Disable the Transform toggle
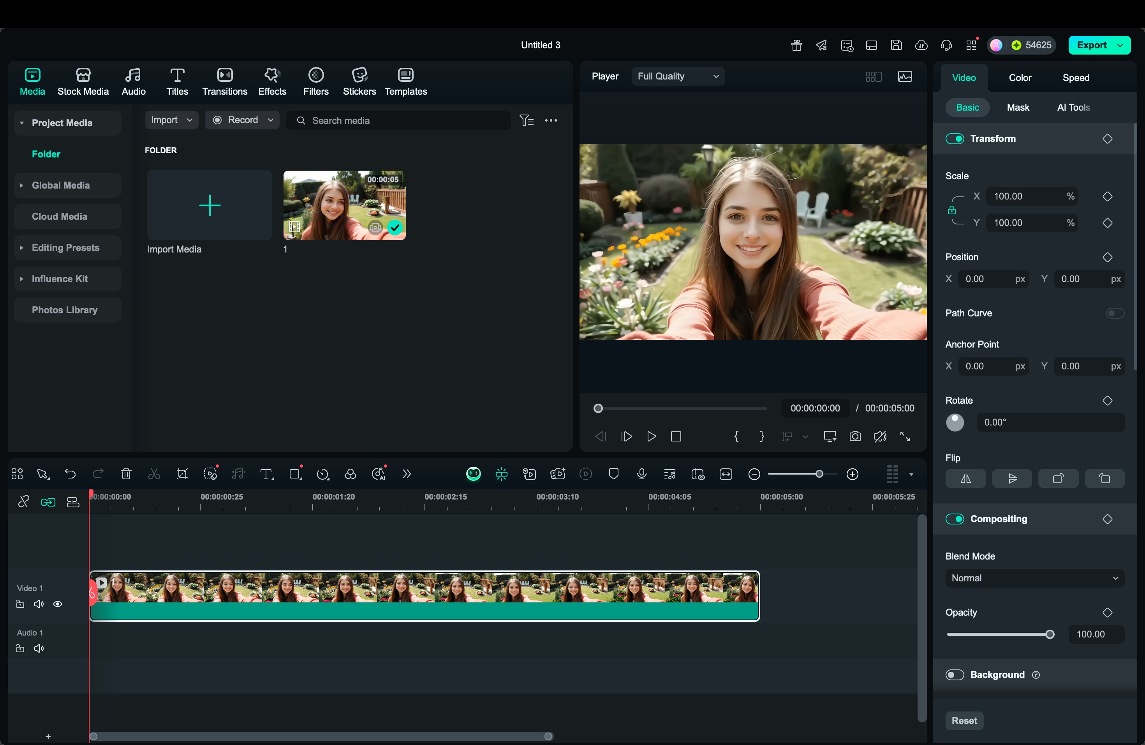This screenshot has width=1145, height=745. click(955, 139)
